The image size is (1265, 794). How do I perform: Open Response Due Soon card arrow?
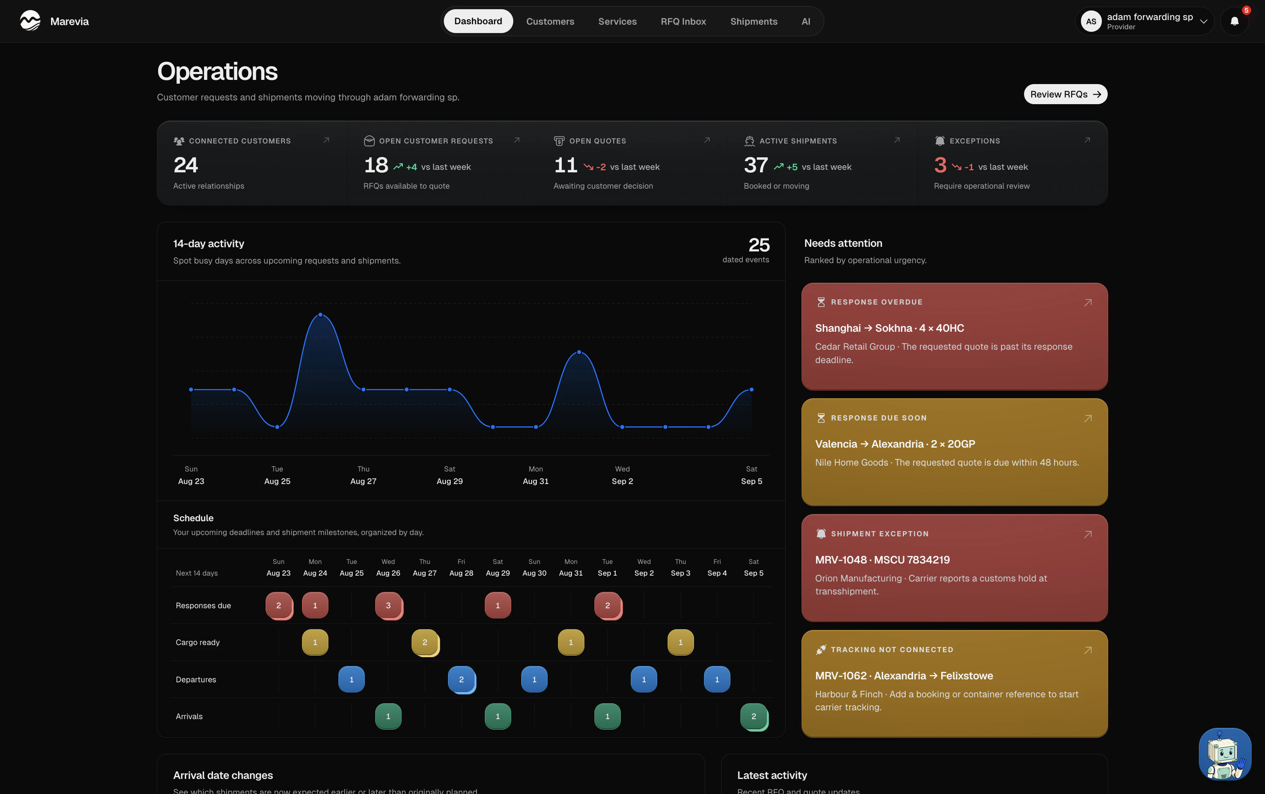1088,418
